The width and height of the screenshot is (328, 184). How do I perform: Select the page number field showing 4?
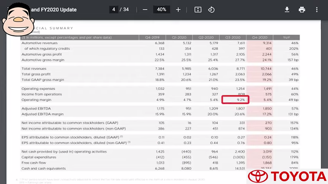pos(114,10)
